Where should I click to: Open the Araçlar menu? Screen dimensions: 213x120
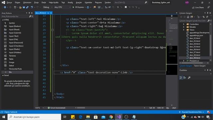point(79,2)
